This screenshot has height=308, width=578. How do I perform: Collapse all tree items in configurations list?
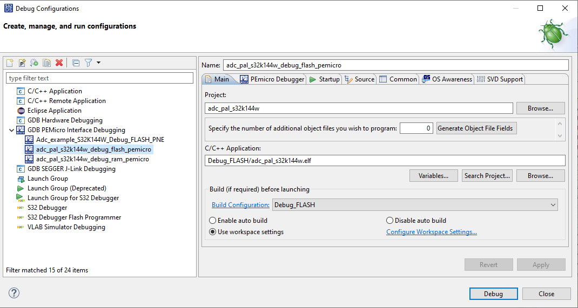pyautogui.click(x=76, y=63)
